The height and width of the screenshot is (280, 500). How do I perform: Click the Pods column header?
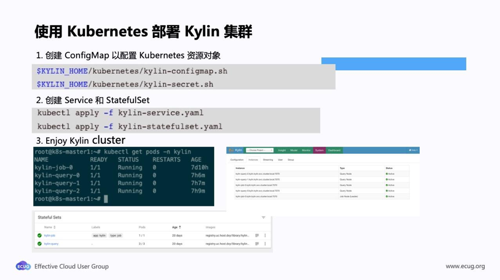point(142,227)
